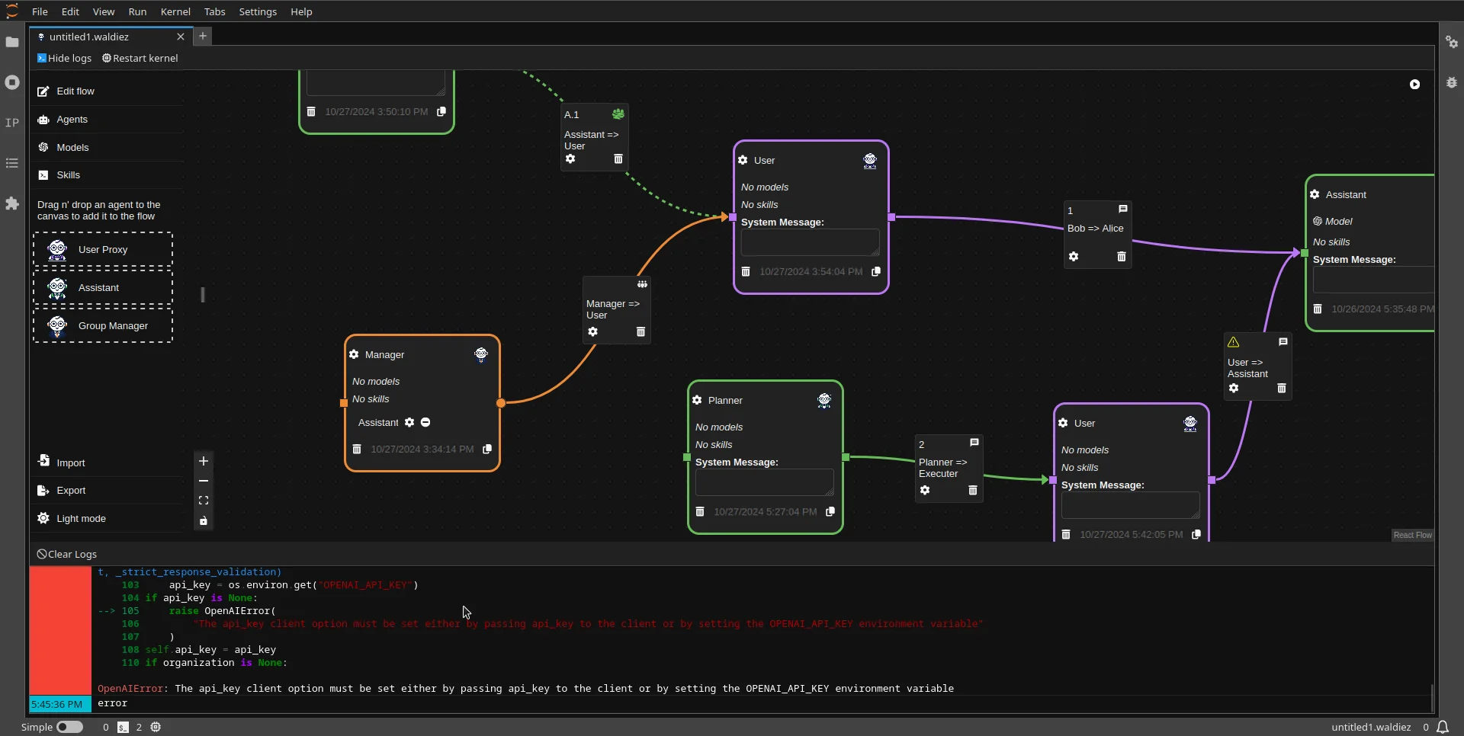
Task: Lock canvas interactivity
Action: pos(204,521)
